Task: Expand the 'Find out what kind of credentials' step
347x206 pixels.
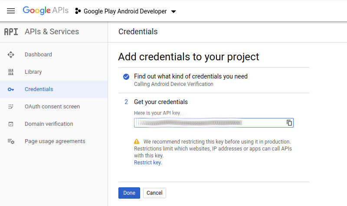Action: click(190, 76)
